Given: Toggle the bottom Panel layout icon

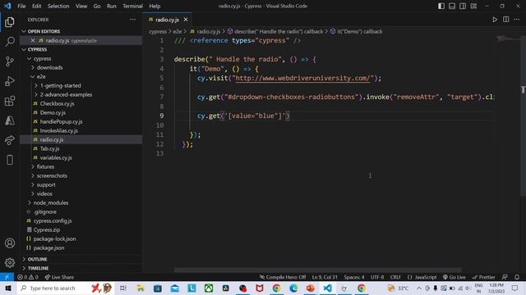Looking at the screenshot, I should tap(452, 6).
